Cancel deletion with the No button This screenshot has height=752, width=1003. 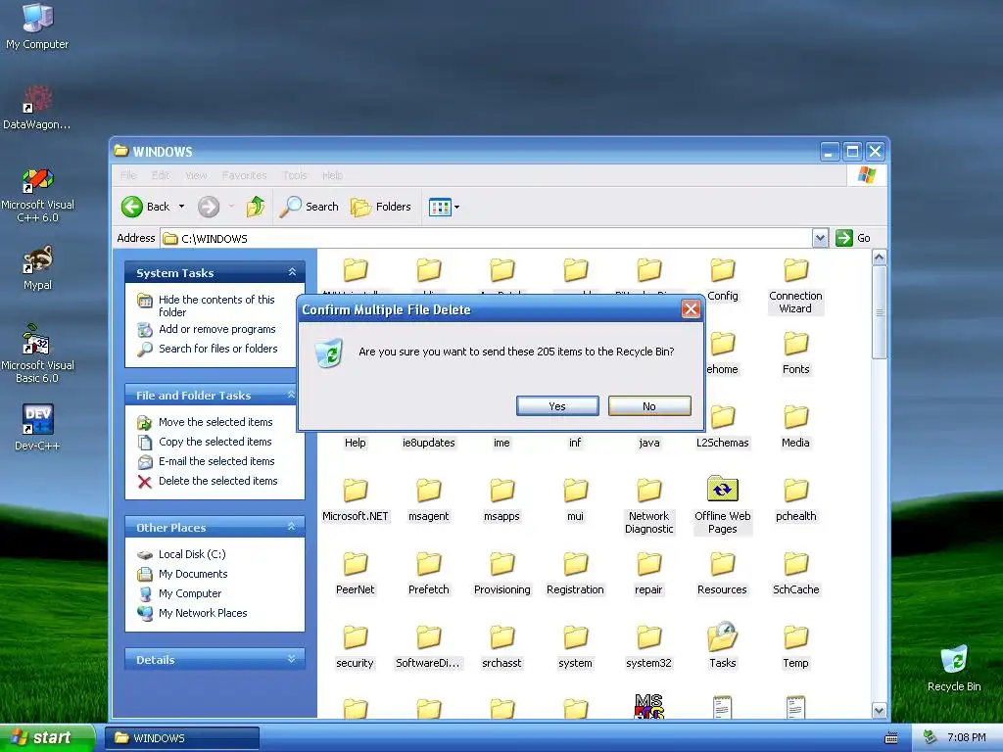[x=649, y=406]
